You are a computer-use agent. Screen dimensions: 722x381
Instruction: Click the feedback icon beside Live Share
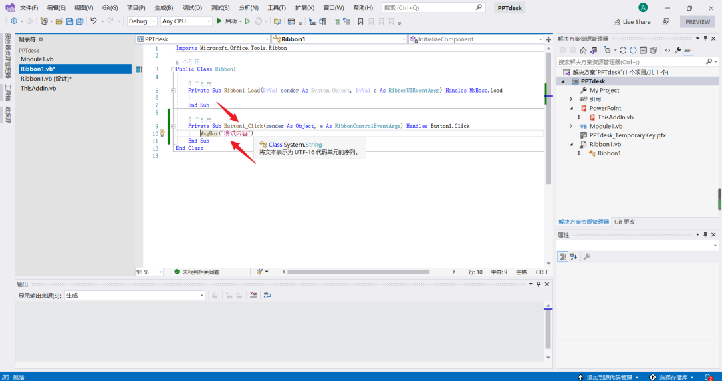point(665,21)
